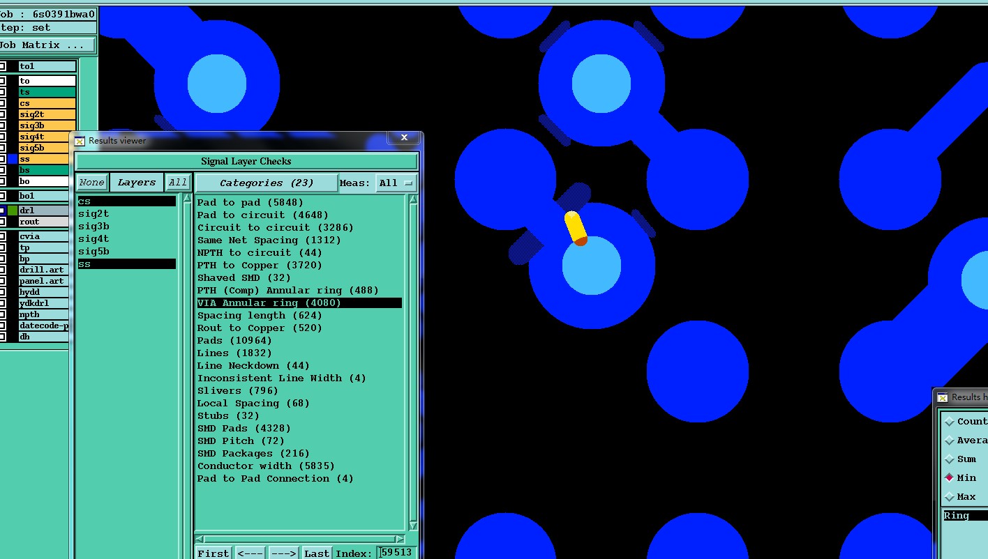Go to next result with right arrow
The height and width of the screenshot is (559, 988).
283,553
